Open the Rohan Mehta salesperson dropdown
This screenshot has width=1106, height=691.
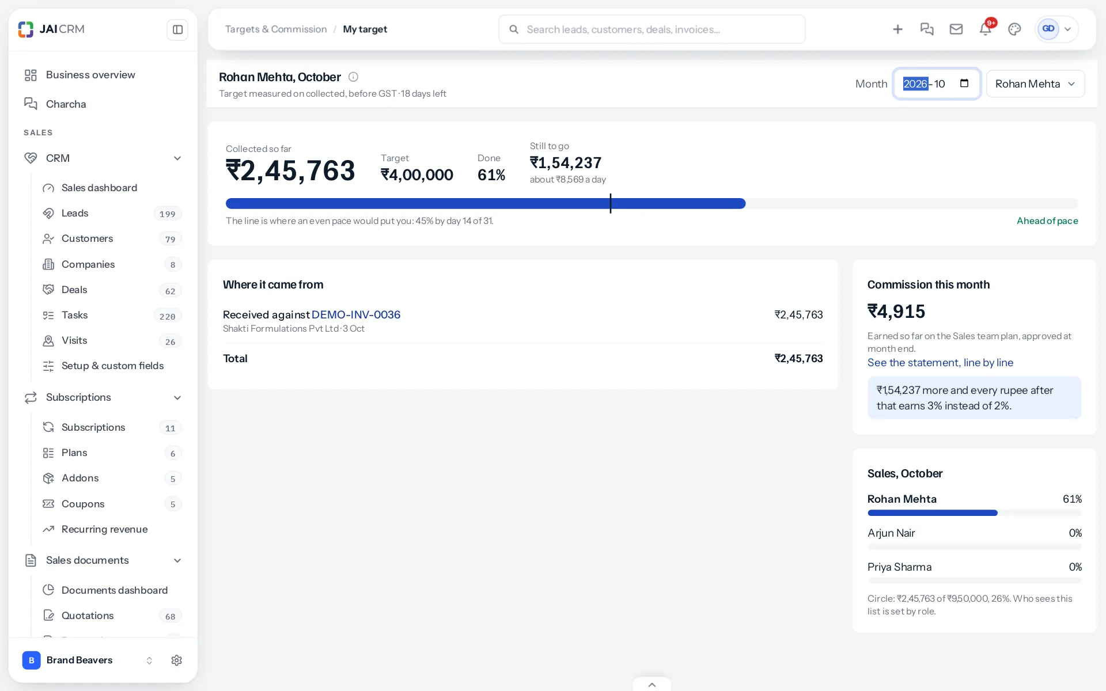(1035, 84)
